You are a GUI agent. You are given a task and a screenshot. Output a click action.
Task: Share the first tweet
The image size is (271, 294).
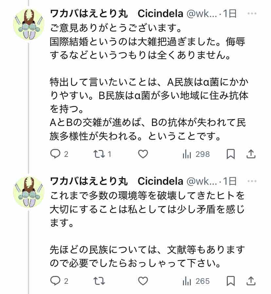[251, 154]
